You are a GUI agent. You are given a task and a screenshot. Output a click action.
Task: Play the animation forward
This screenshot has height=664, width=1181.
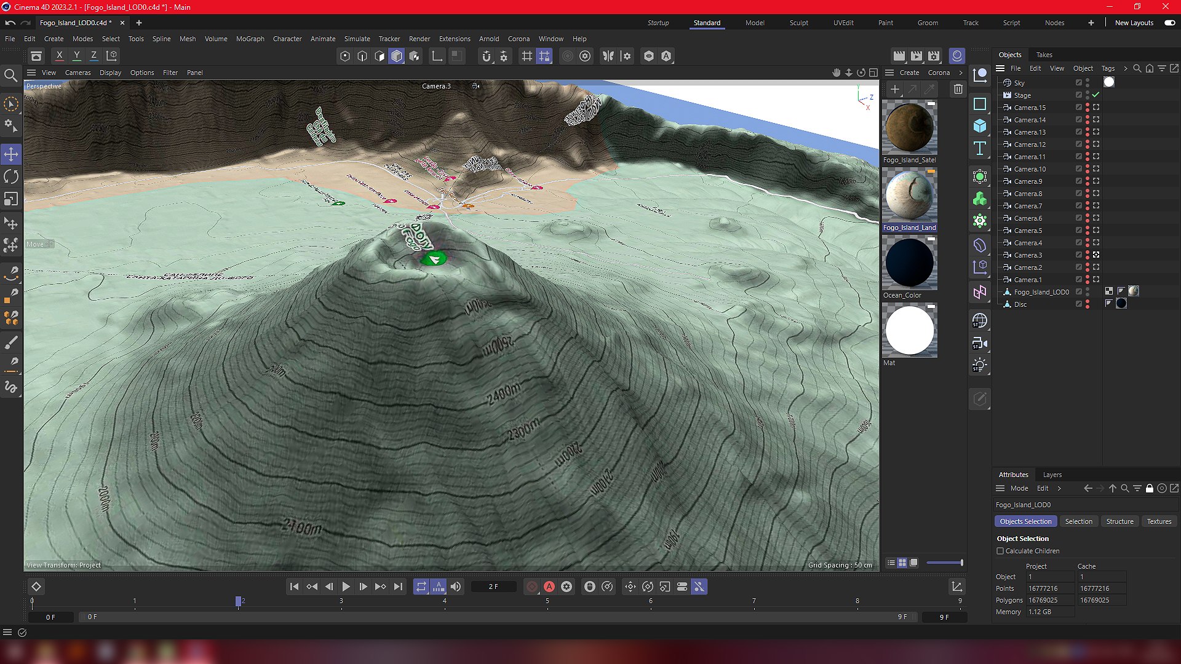click(x=346, y=587)
